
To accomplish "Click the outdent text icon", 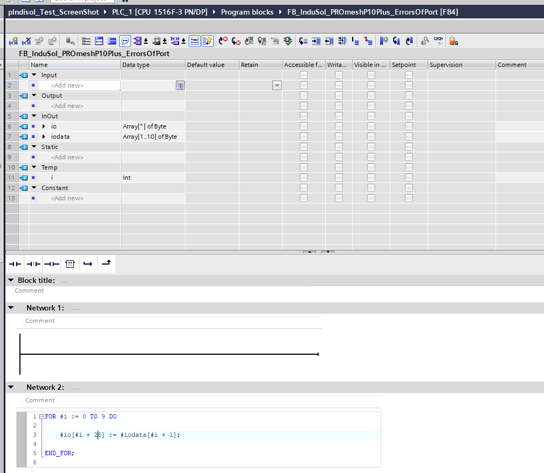I will 329,41.
